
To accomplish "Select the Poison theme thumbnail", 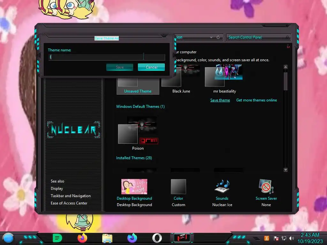I will click(138, 133).
